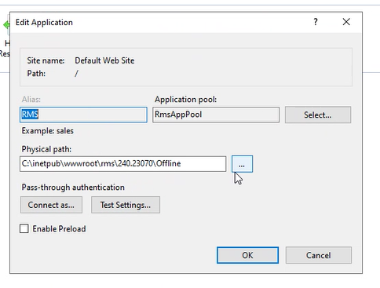Open the Select... application pool button
The height and width of the screenshot is (288, 380).
click(x=318, y=115)
